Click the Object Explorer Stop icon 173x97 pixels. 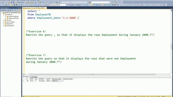coord(13,10)
